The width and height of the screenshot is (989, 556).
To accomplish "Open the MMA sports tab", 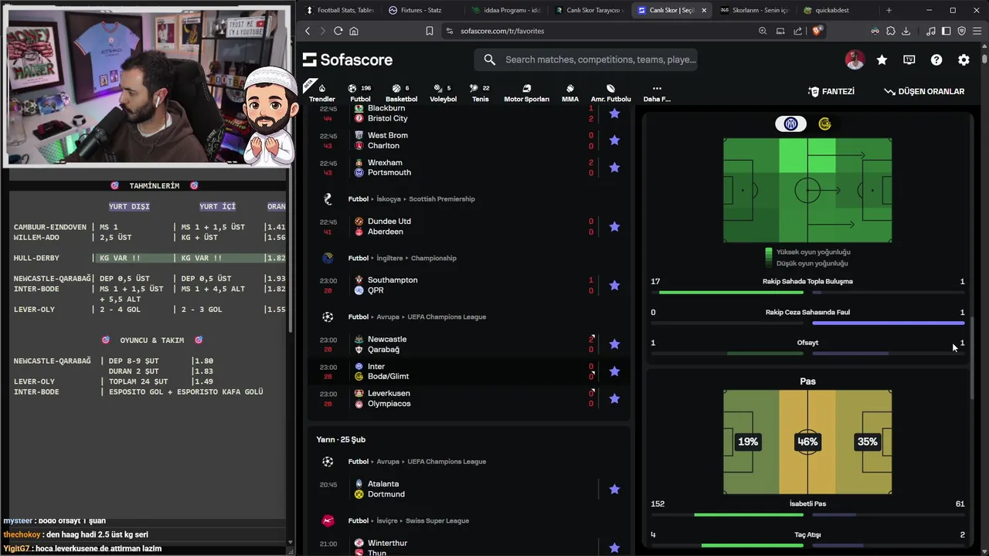I will coord(570,93).
